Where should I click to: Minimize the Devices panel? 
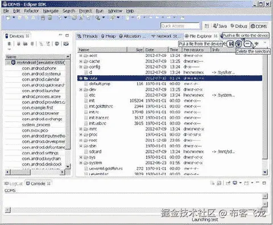(x=60, y=35)
